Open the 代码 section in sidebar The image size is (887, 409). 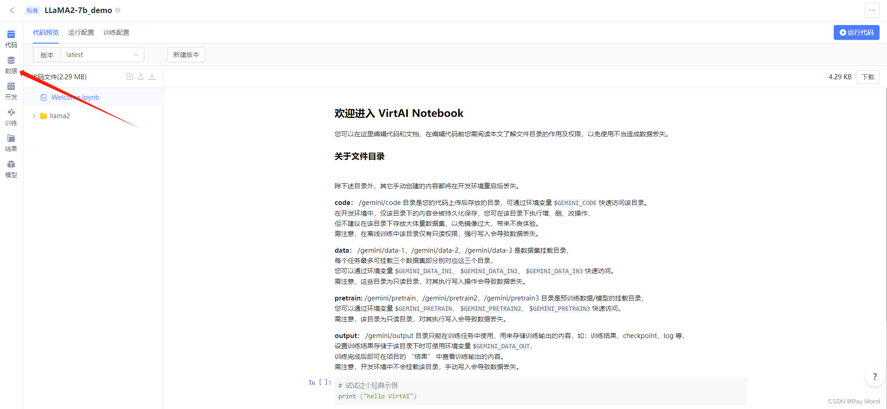(x=11, y=39)
